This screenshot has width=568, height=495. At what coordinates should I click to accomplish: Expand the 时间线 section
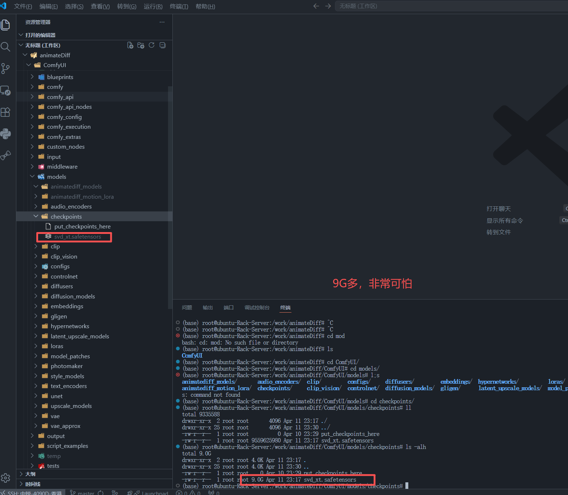tap(94, 484)
